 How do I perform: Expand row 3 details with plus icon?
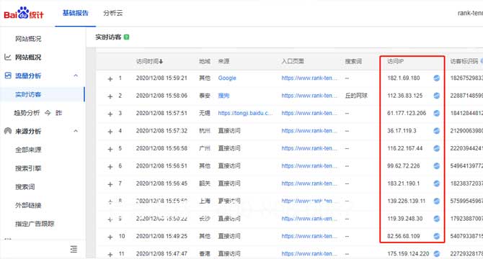[x=110, y=114]
